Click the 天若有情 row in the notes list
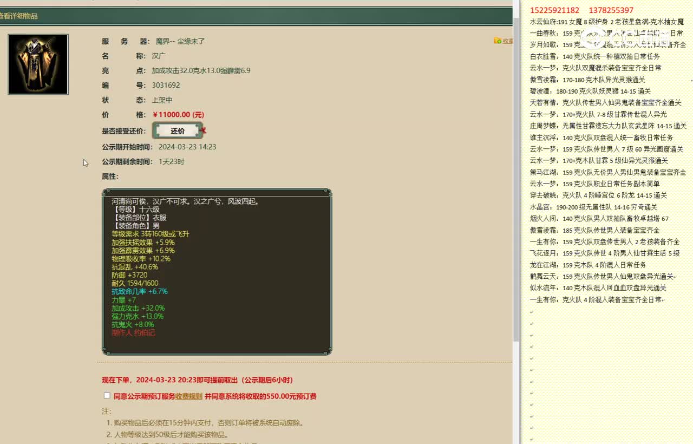Viewport: 693px width, 444px height. tap(605, 102)
